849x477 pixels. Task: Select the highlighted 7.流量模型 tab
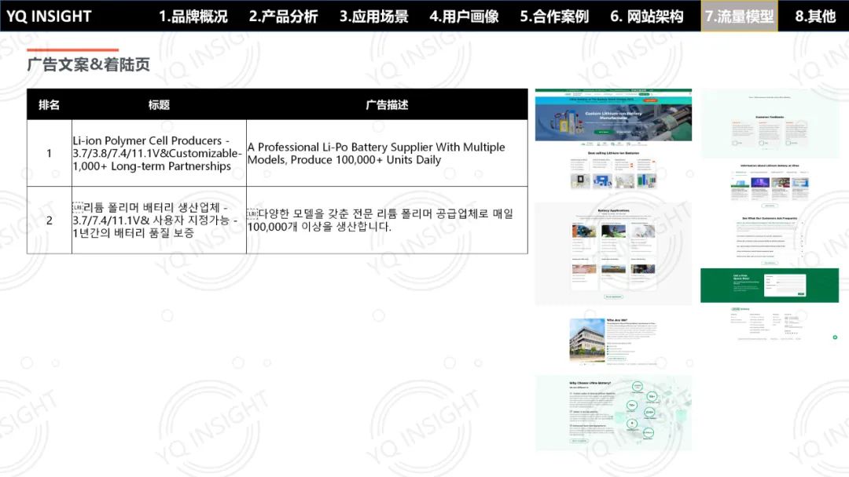(x=739, y=16)
